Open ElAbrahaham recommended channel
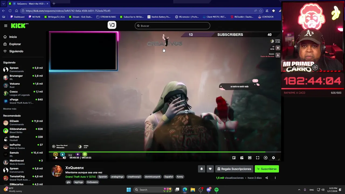345x194 pixels. click(x=23, y=130)
